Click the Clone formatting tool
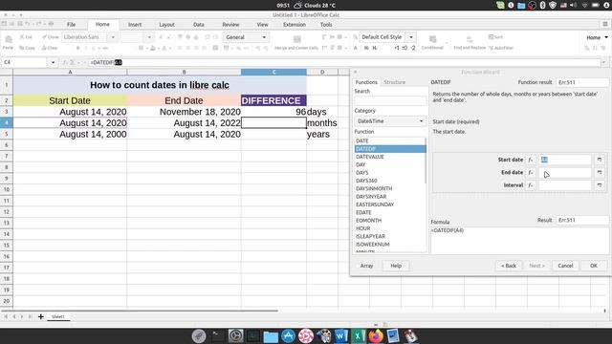This screenshot has width=612, height=344. (x=51, y=37)
